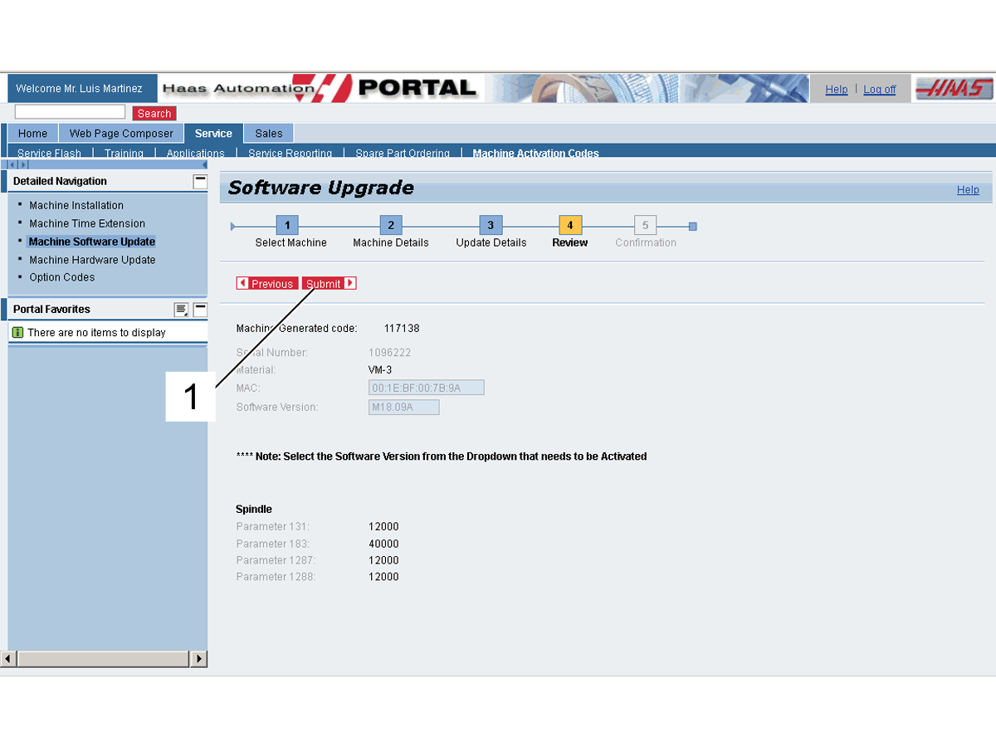The image size is (996, 747).
Task: Select the Service tab
Action: point(213,133)
